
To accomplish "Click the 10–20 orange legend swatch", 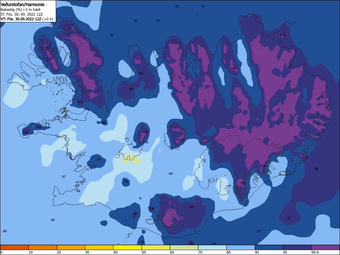I will (43, 248).
